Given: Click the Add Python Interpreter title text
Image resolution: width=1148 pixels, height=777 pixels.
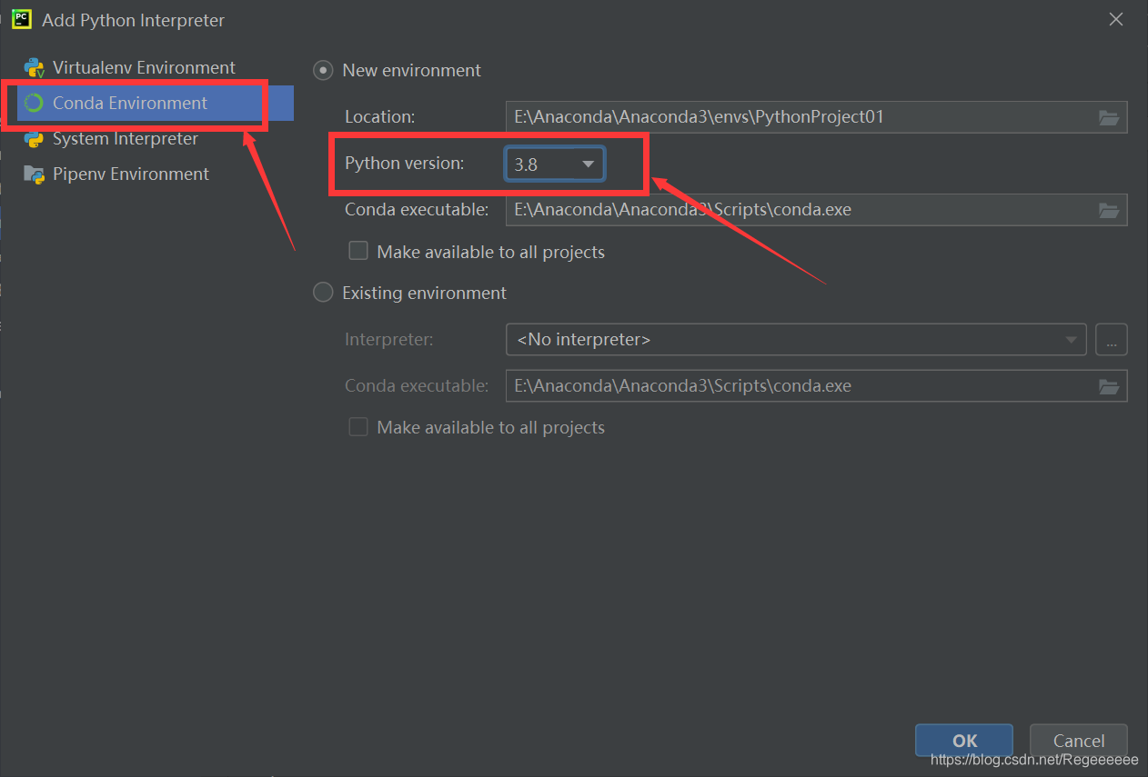Looking at the screenshot, I should pyautogui.click(x=133, y=20).
